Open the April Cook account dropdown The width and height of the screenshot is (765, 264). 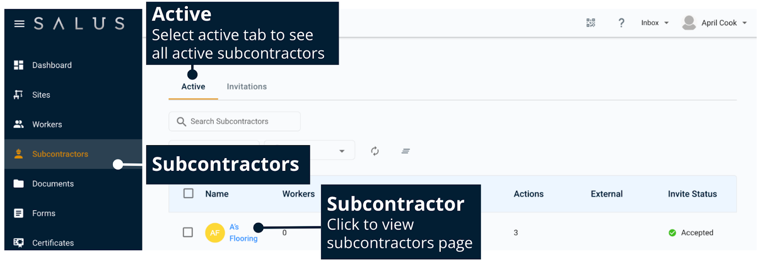click(x=715, y=23)
